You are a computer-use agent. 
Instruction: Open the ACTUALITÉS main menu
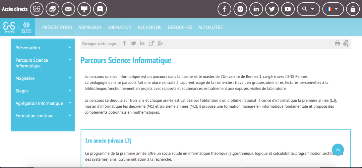(210, 27)
